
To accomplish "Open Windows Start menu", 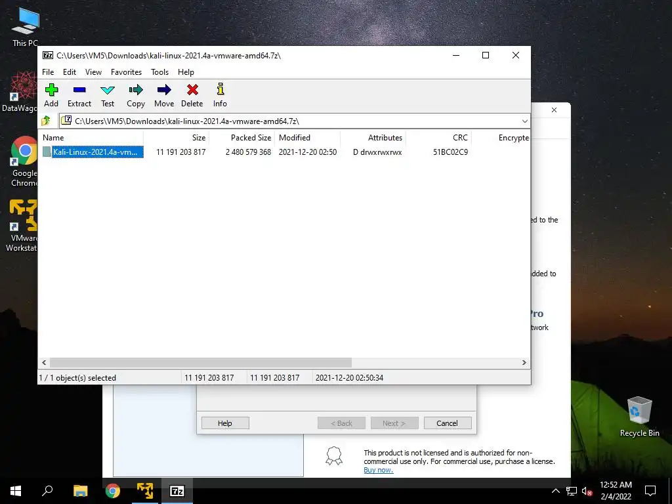I will [x=16, y=491].
